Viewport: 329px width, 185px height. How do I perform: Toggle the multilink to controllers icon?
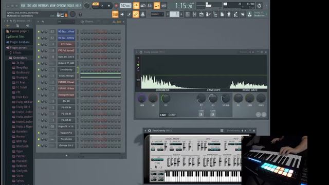point(136,14)
